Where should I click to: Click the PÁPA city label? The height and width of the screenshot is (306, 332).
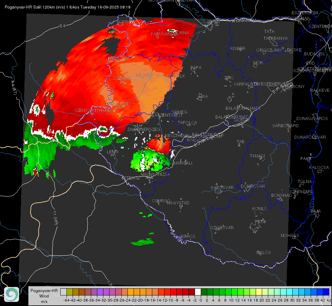coord(196,68)
